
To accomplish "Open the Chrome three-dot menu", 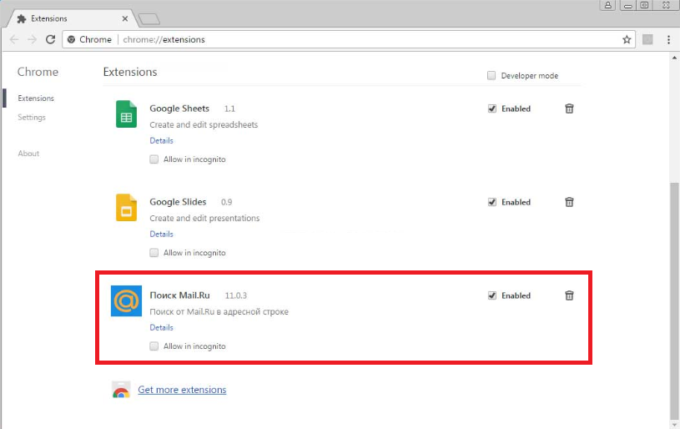I will (668, 39).
